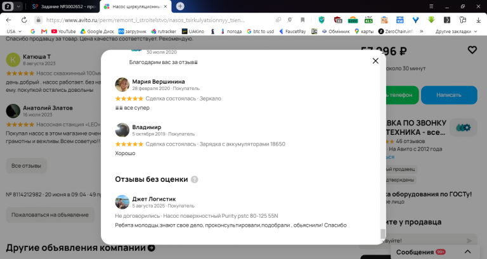Open the green shield extension icon
Image resolution: width=487 pixels, height=259 pixels.
coord(321,20)
